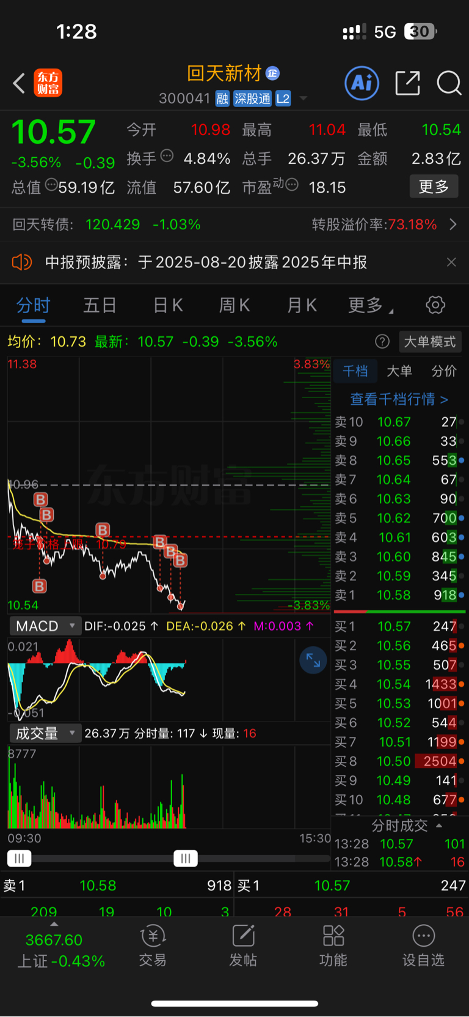This screenshot has width=469, height=1017.
Task: Tap the 卖1 10.58 order row
Action: (400, 595)
